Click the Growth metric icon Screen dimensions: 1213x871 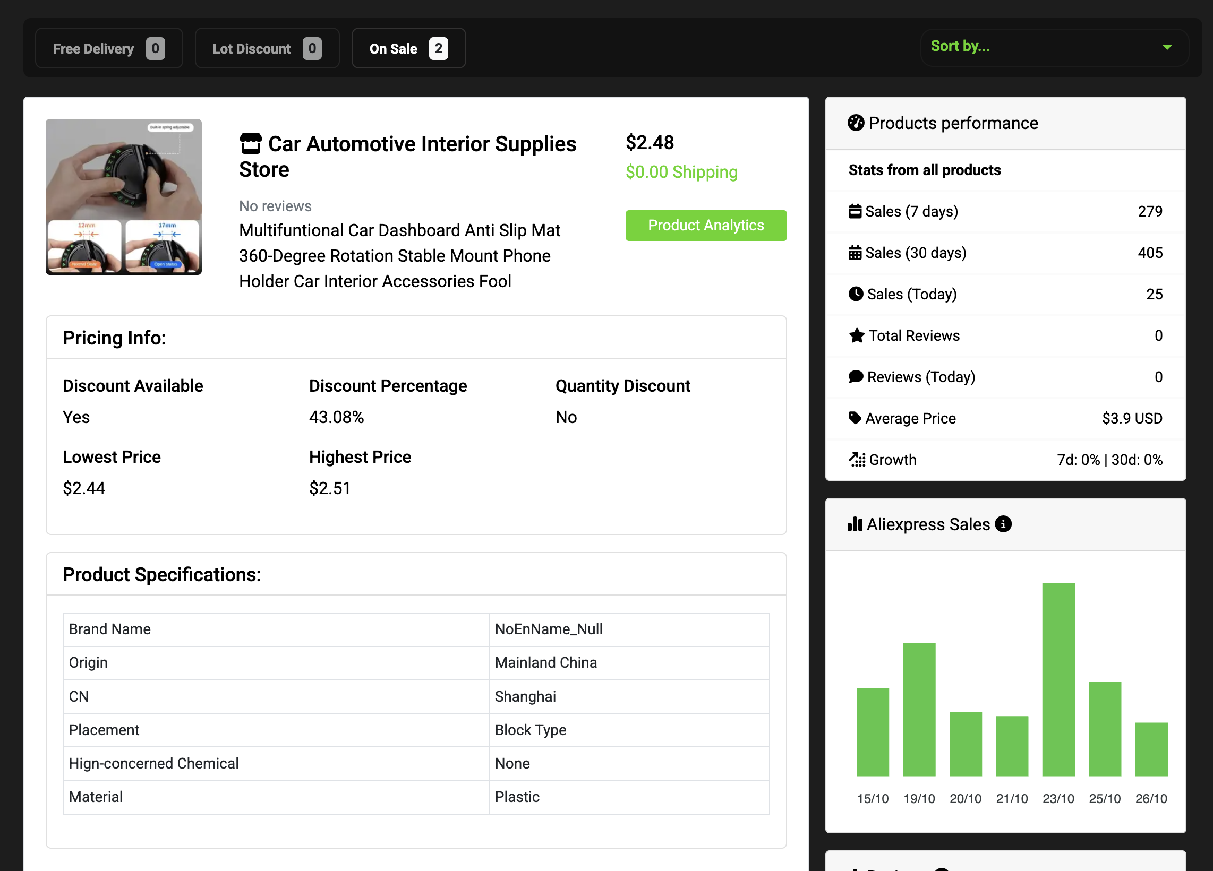tap(857, 460)
